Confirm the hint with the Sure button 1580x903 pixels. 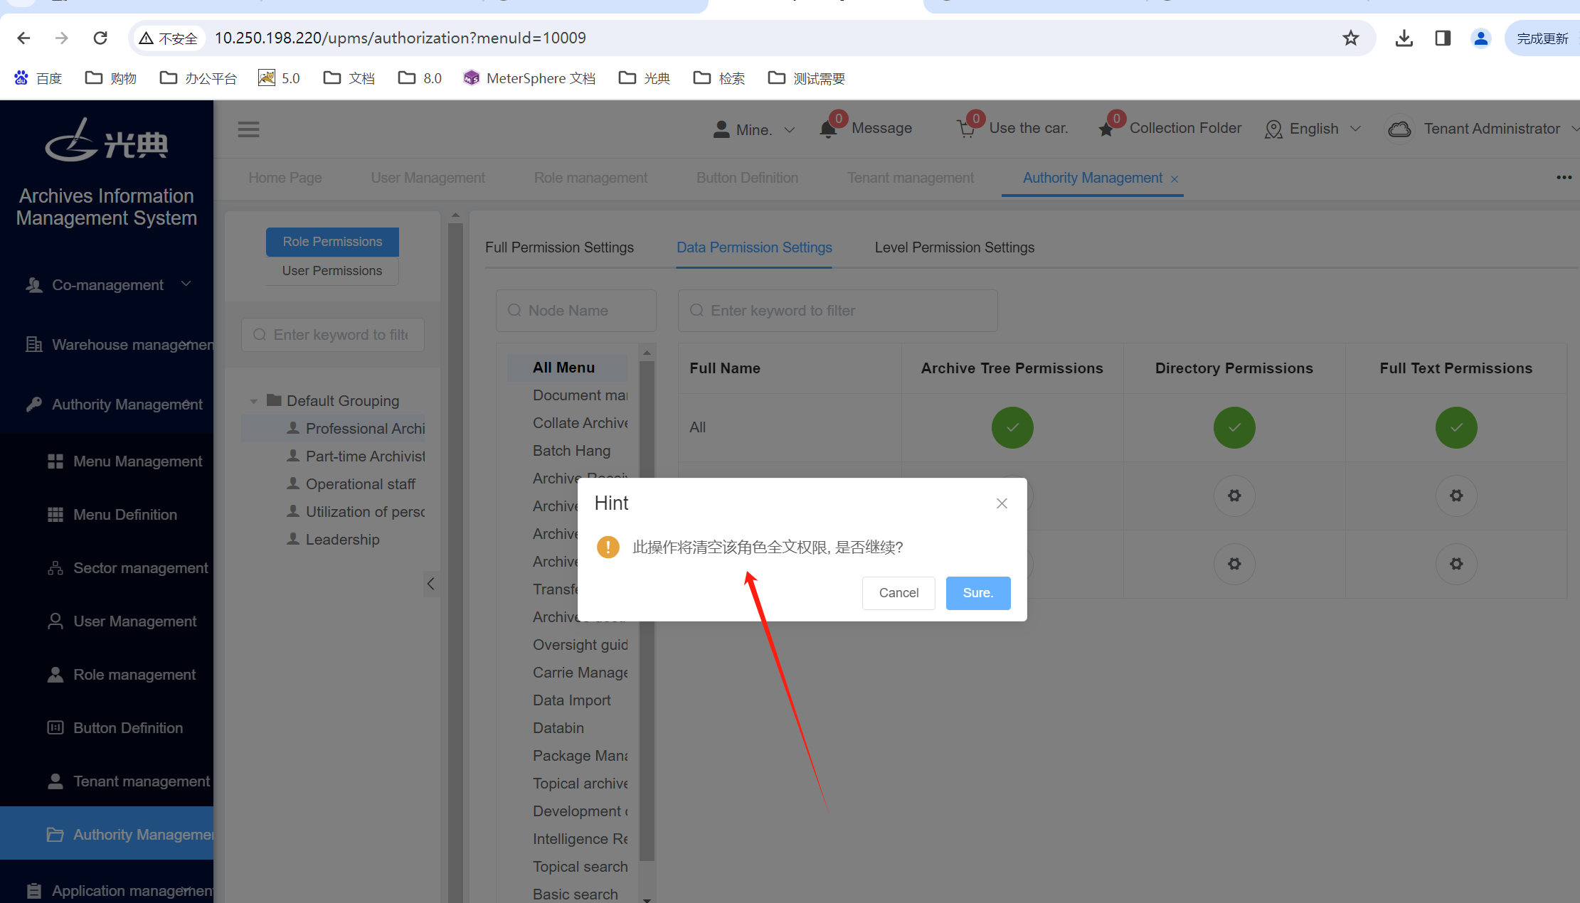tap(977, 592)
